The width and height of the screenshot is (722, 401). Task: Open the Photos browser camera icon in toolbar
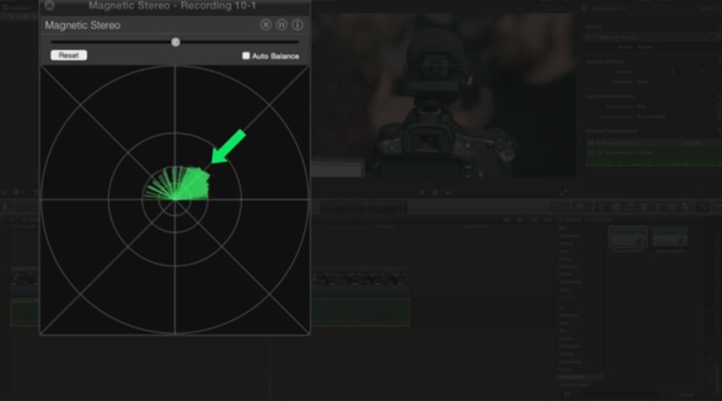click(616, 207)
